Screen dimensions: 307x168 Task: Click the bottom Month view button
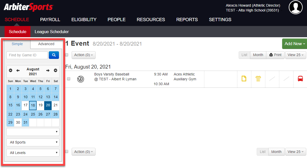[x=276, y=152]
